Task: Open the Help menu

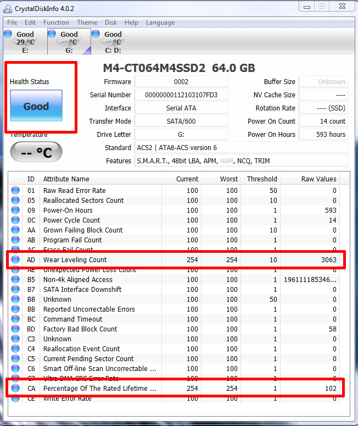Action: coord(131,23)
